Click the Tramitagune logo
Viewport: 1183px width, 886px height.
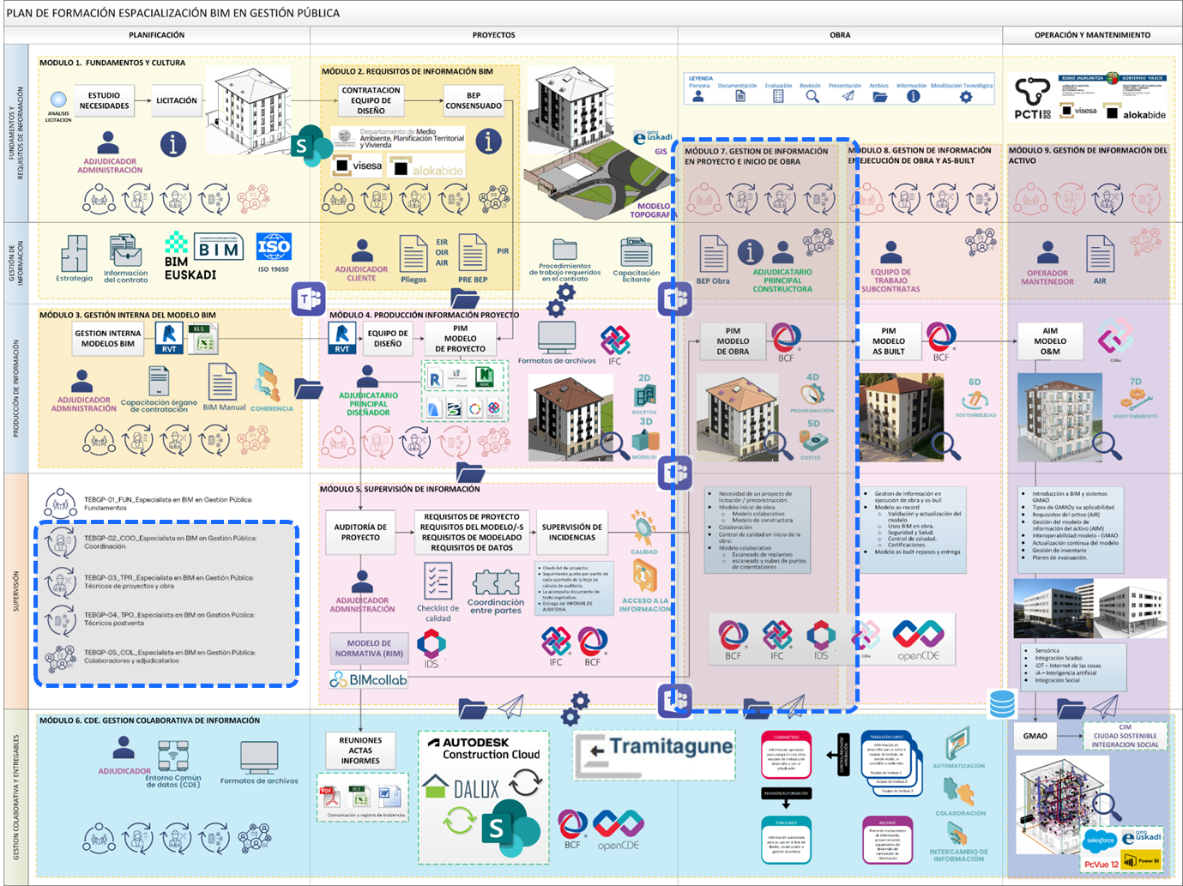pyautogui.click(x=655, y=755)
